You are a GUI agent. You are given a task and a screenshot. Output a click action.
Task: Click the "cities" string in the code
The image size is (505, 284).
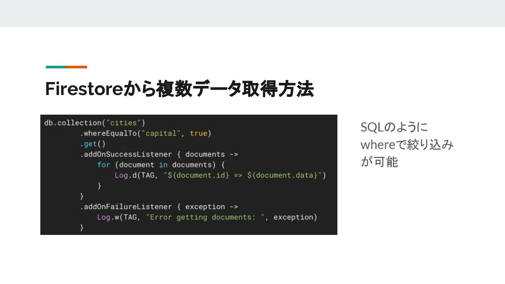point(123,123)
